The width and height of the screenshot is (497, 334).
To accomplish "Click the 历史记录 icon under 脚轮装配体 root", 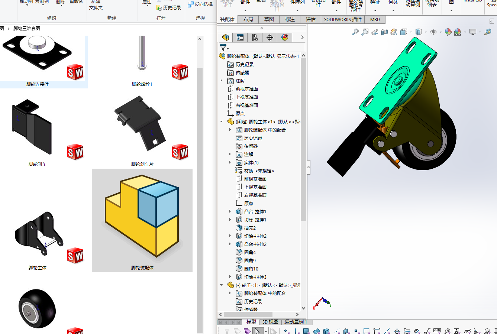I will [230, 65].
